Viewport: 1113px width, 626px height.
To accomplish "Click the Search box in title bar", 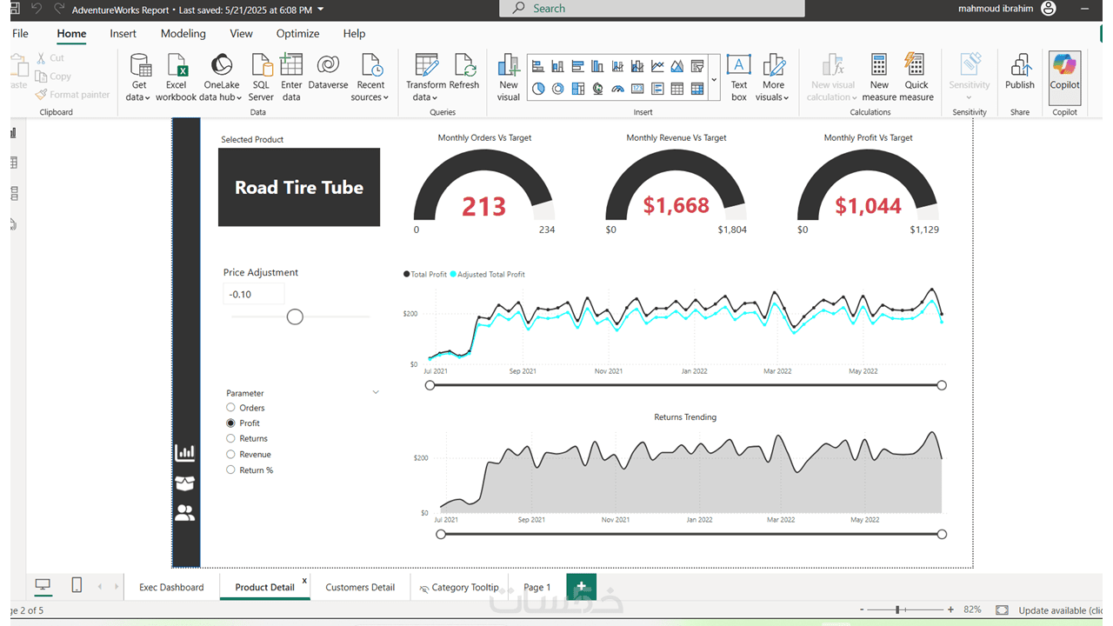I will [652, 9].
